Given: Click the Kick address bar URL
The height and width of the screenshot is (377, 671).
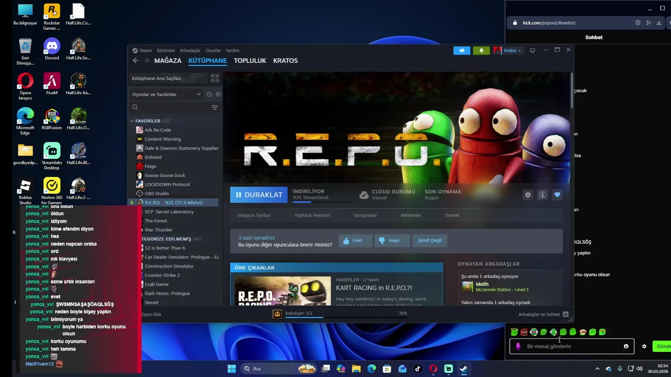Looking at the screenshot, I should tap(549, 23).
